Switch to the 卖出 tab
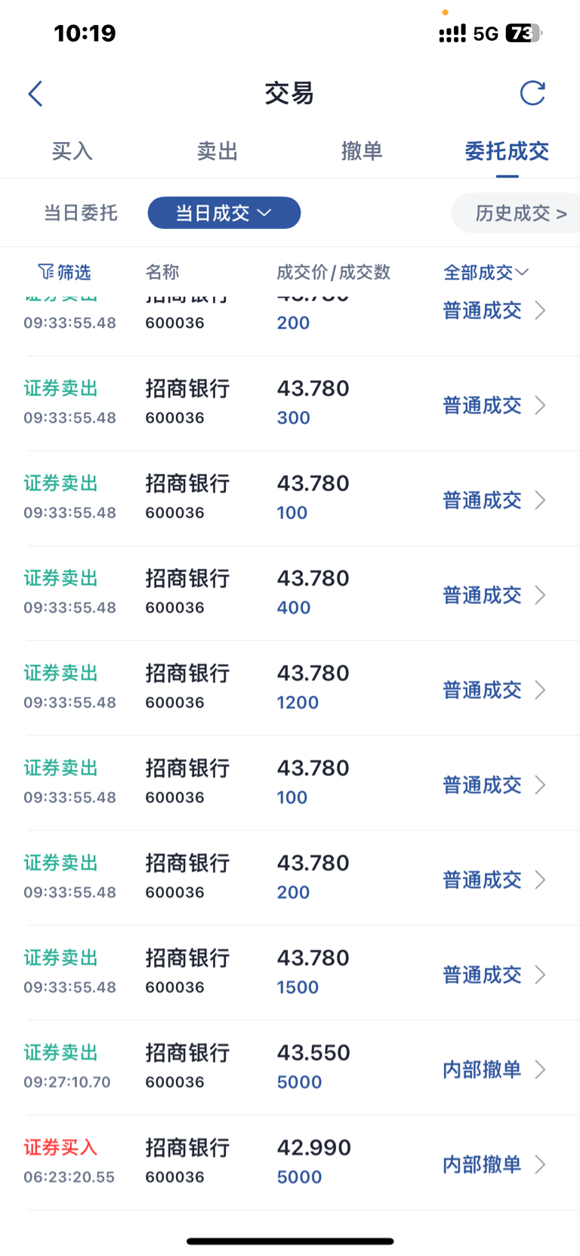 (217, 151)
